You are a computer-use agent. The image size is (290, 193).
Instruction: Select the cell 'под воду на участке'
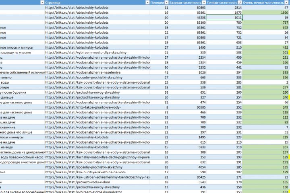pos(22,52)
